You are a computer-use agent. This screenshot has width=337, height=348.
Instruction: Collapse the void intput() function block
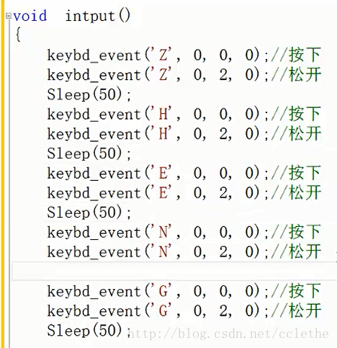[x=9, y=17]
